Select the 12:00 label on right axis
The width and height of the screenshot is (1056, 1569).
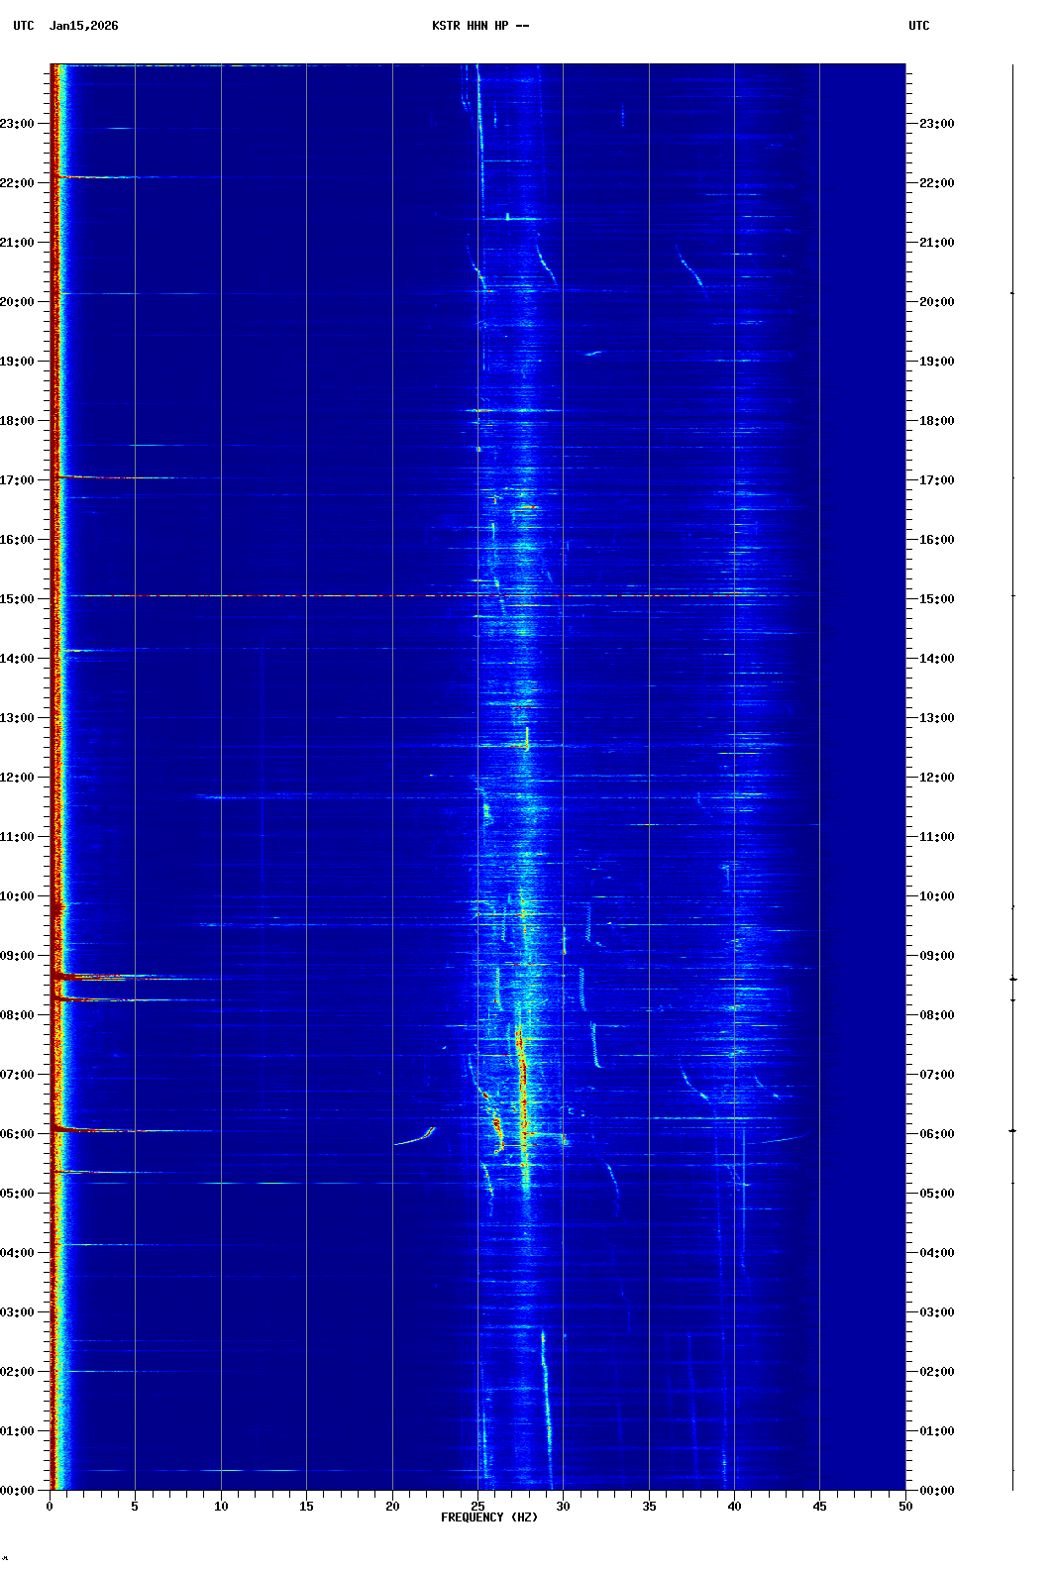click(x=936, y=778)
